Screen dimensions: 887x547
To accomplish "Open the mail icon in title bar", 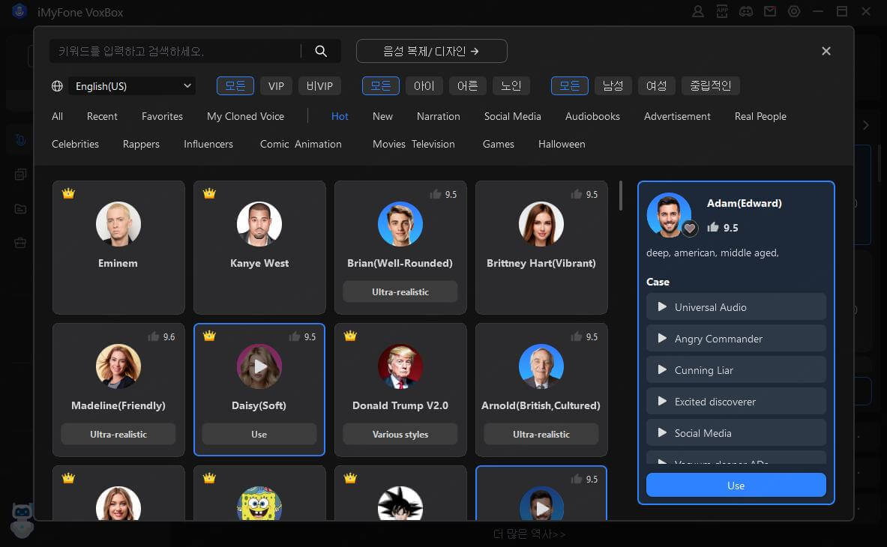I will pyautogui.click(x=770, y=11).
